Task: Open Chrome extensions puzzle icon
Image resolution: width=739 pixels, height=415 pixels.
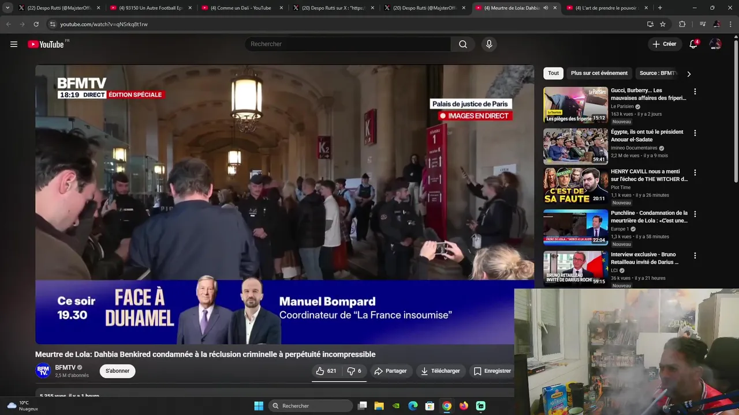Action: click(682, 24)
